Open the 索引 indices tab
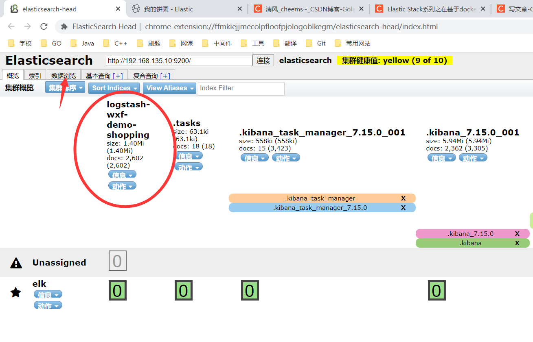The height and width of the screenshot is (342, 533). [x=35, y=76]
